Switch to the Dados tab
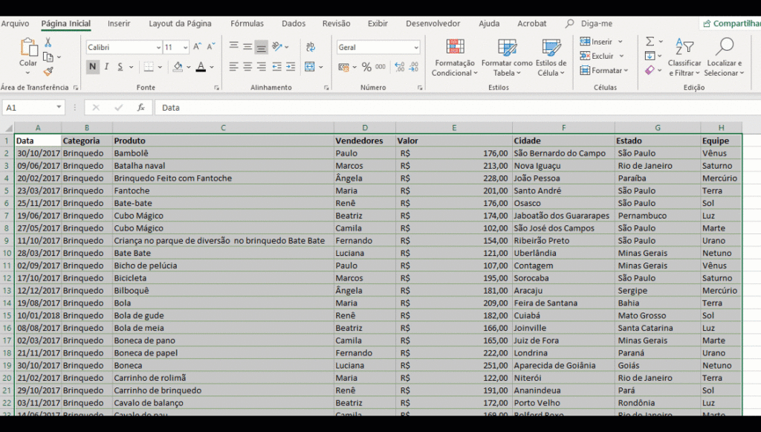 (294, 23)
